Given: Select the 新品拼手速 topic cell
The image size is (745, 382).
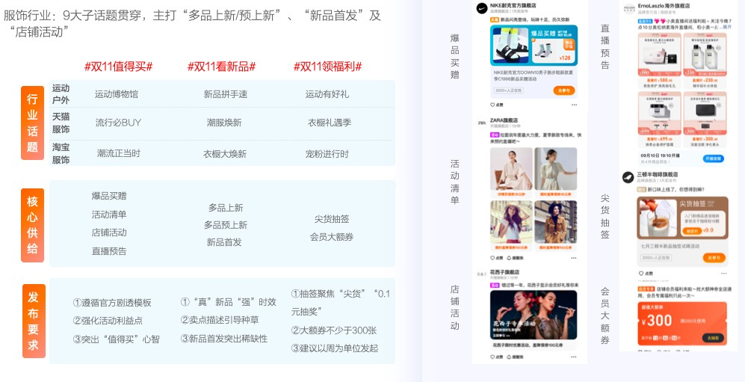Looking at the screenshot, I should [x=226, y=94].
